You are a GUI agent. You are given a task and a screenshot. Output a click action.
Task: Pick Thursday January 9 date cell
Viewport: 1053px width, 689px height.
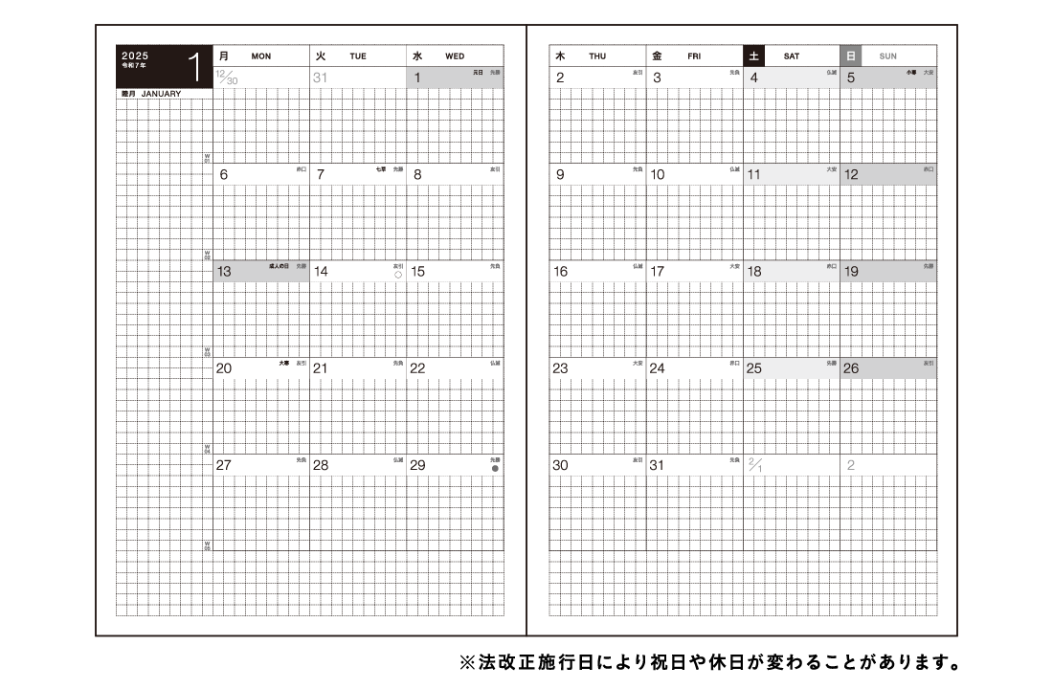click(x=597, y=174)
